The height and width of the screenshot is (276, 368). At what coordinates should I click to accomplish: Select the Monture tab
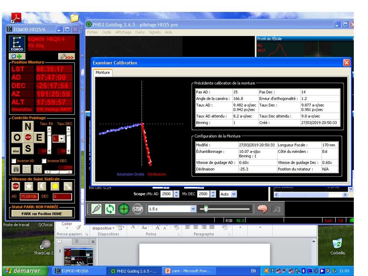click(103, 72)
